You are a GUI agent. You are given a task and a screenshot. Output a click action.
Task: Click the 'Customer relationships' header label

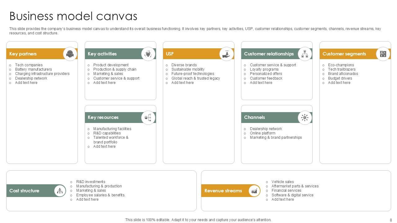tap(269, 54)
